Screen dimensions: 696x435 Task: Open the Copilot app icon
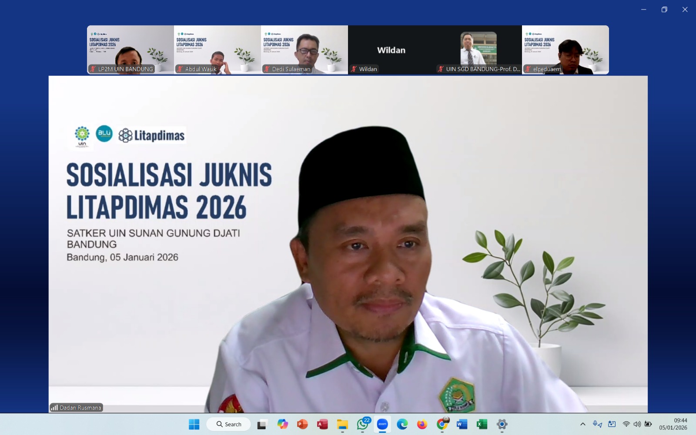pos(282,424)
